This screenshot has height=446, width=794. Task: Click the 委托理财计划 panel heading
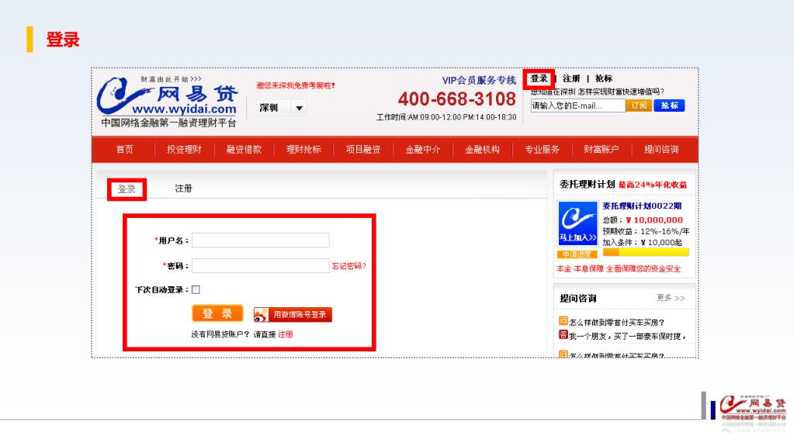click(x=587, y=185)
